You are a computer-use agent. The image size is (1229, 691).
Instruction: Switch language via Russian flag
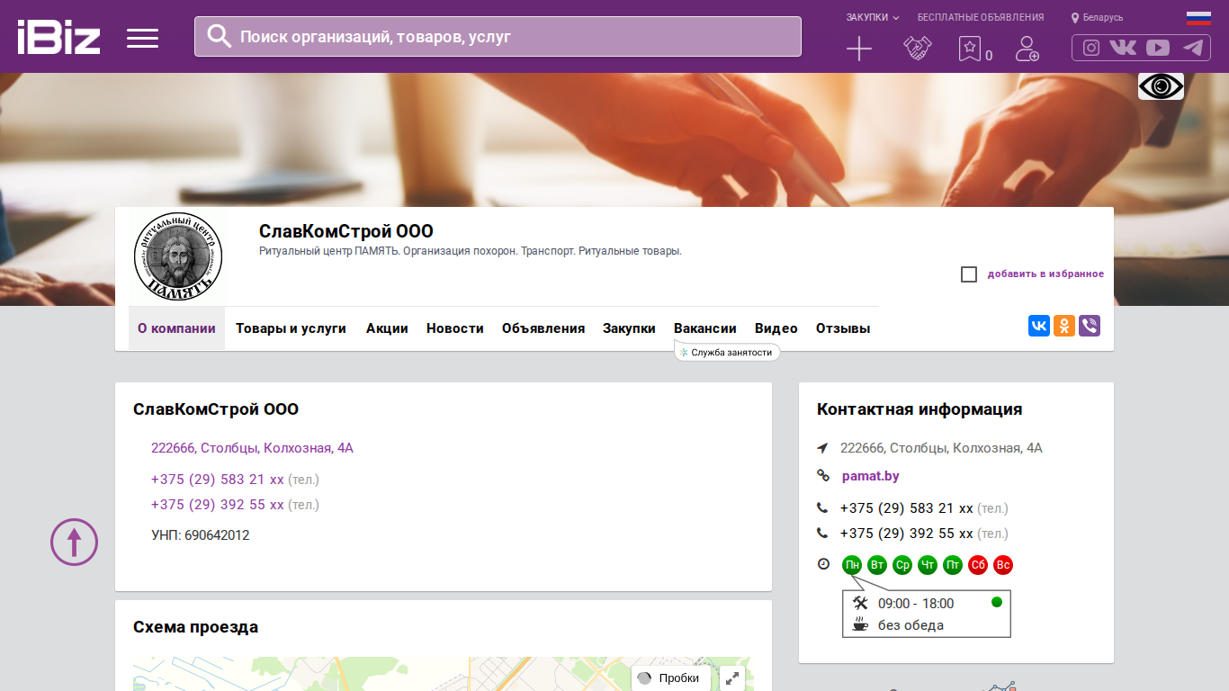1198,17
